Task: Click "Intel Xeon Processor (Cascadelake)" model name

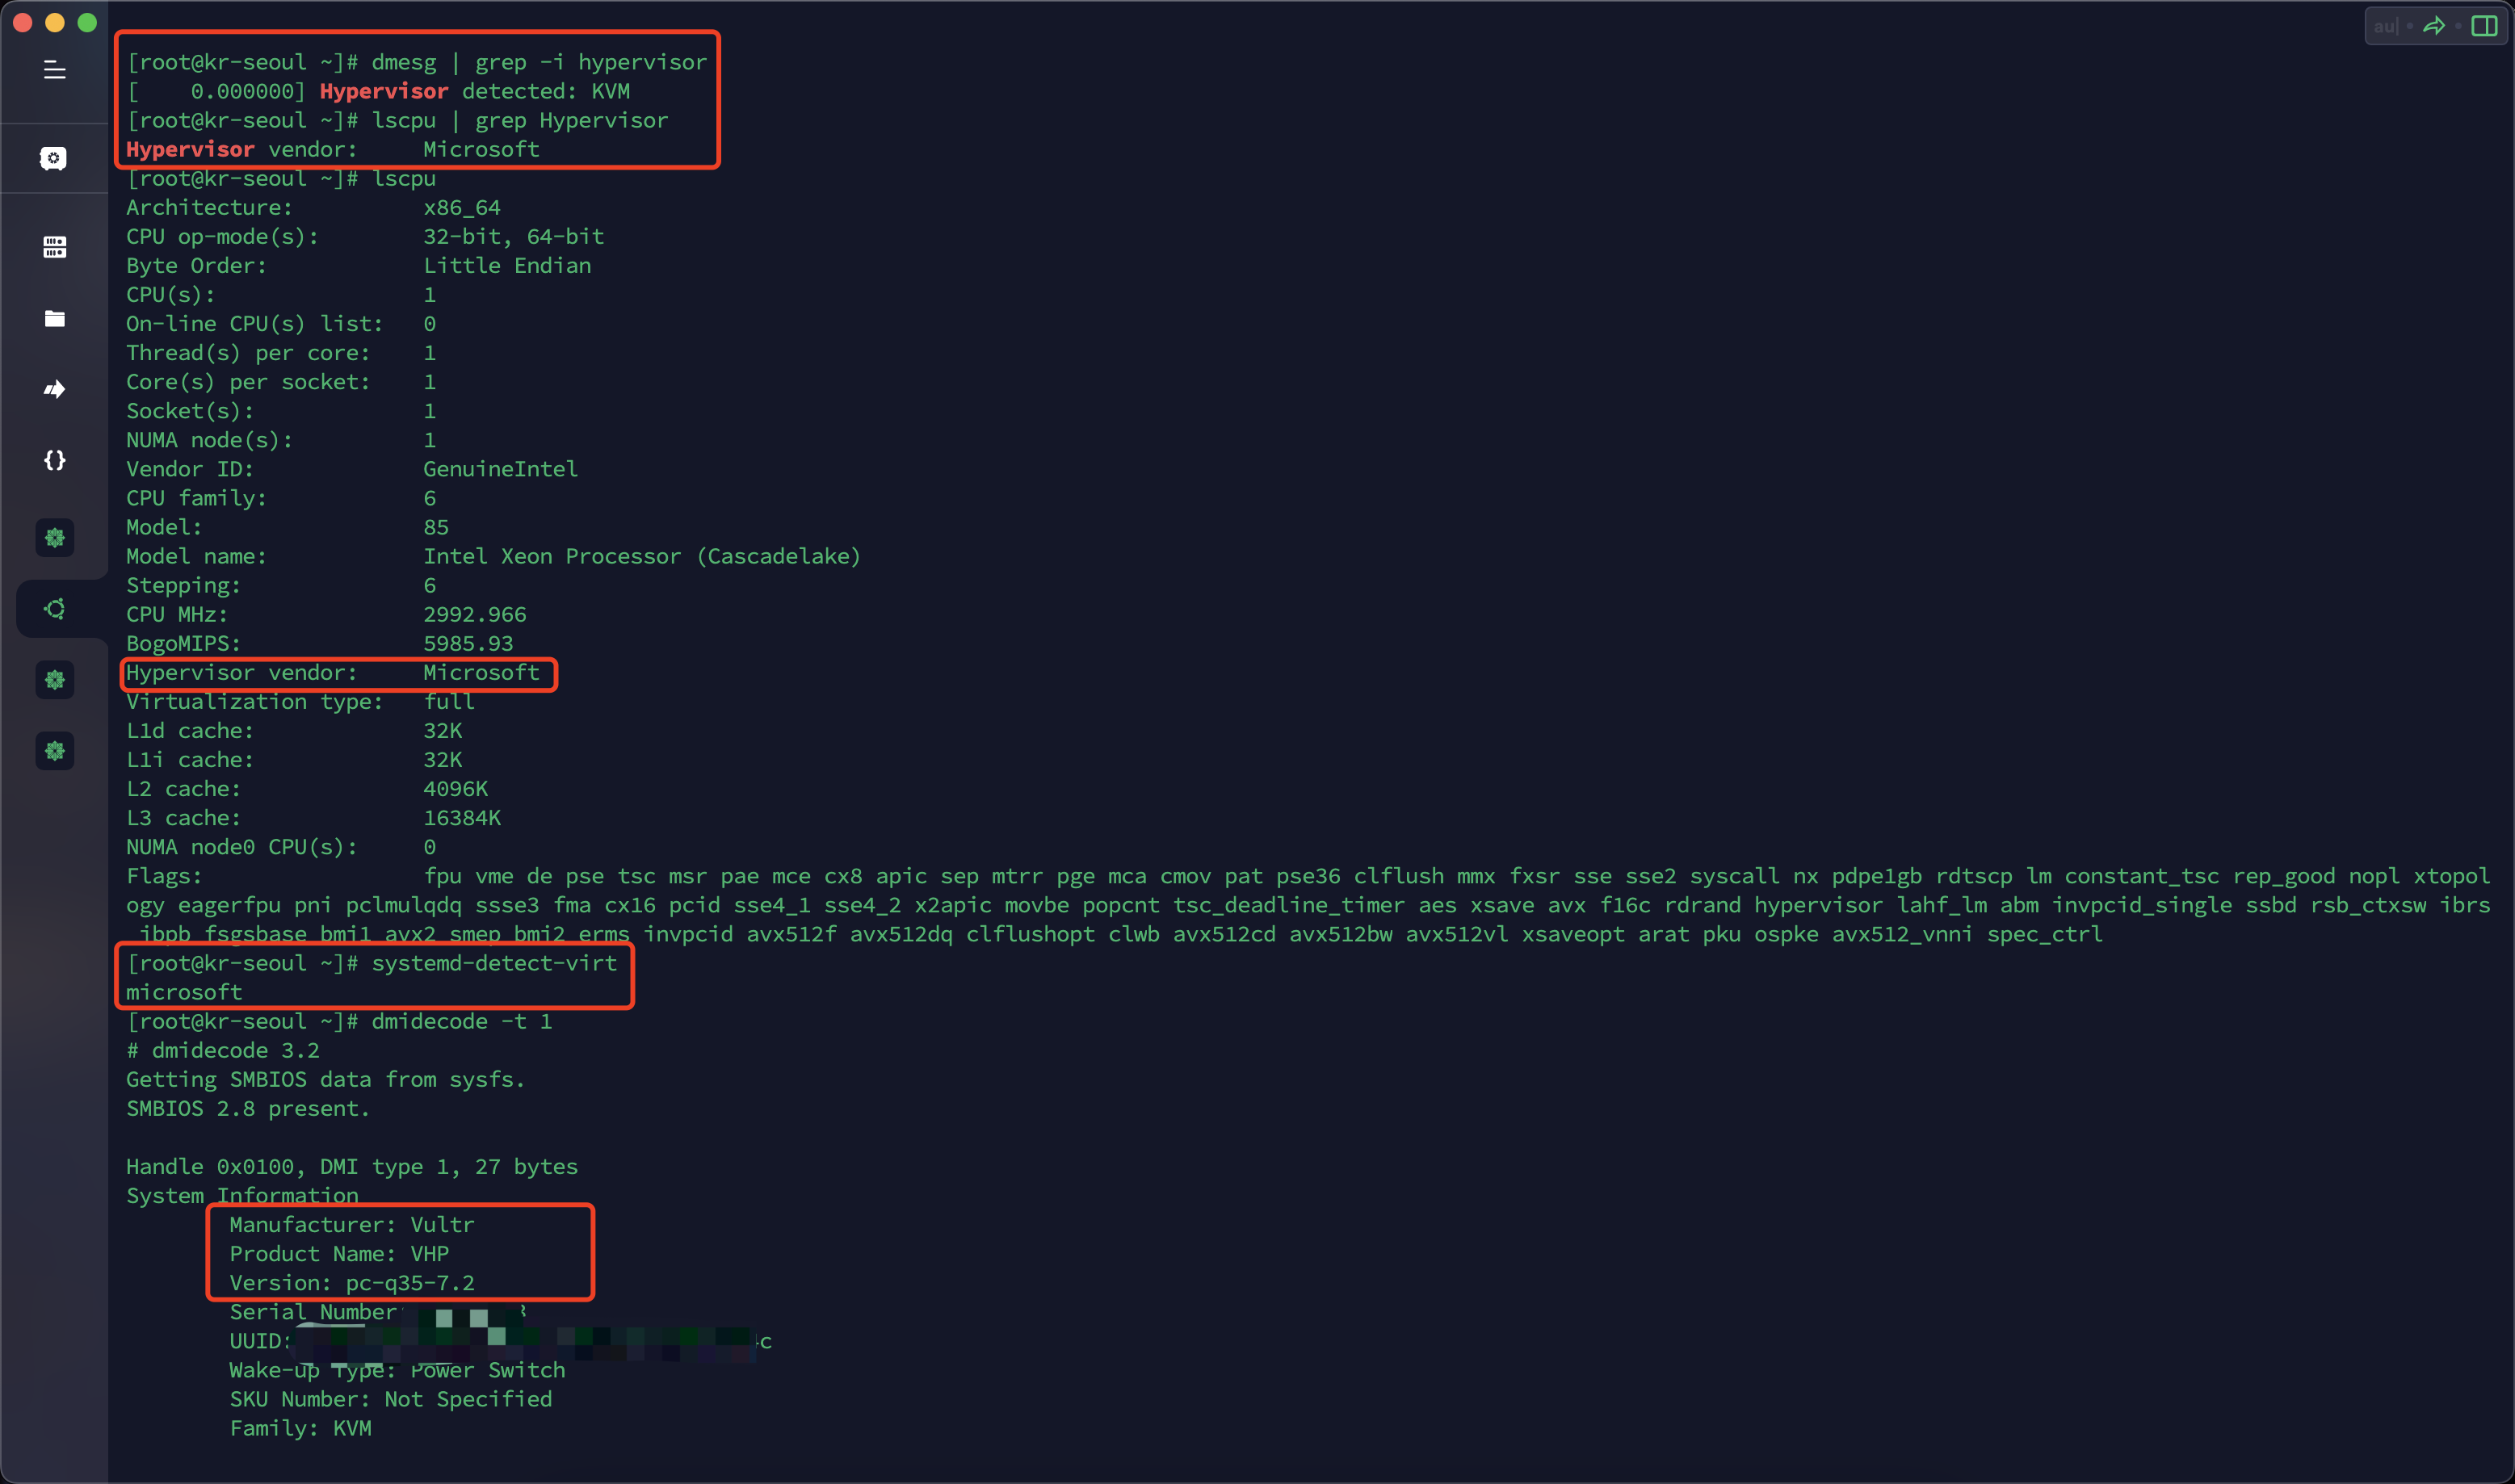Action: [x=642, y=556]
